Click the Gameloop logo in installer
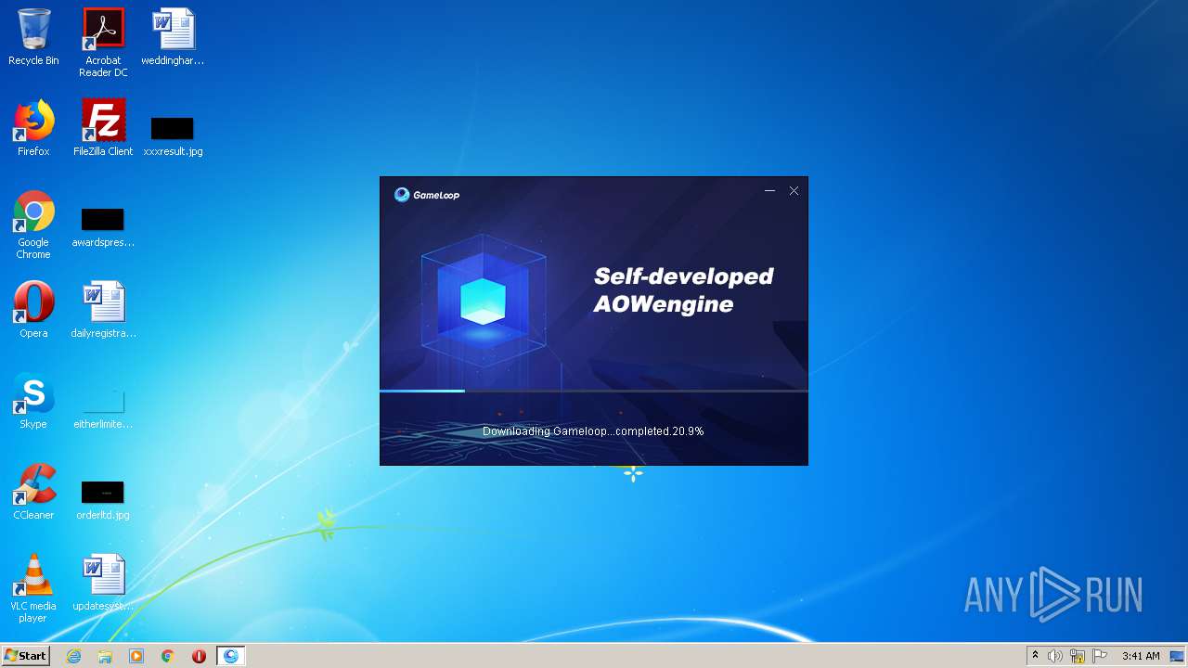Image resolution: width=1188 pixels, height=668 pixels. pyautogui.click(x=427, y=195)
